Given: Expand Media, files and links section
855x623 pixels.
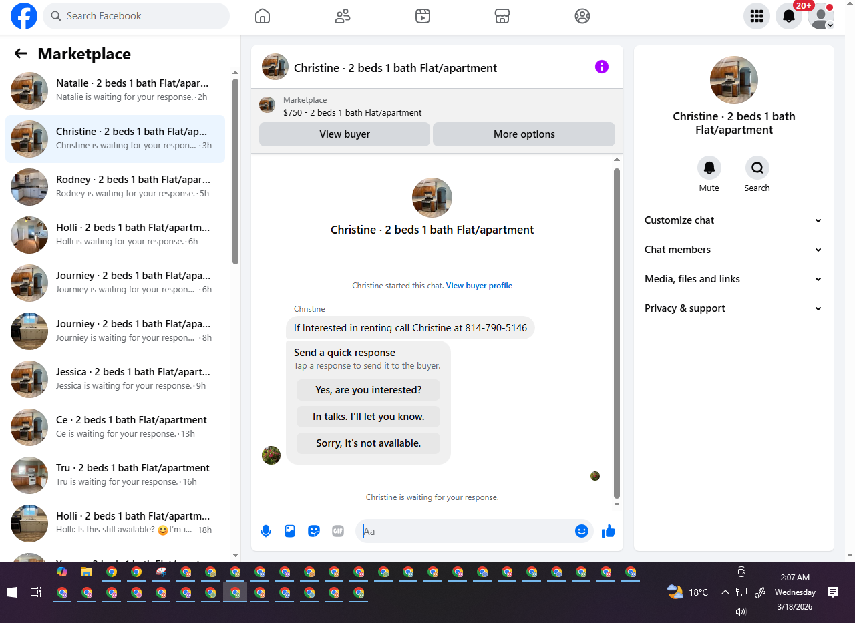Looking at the screenshot, I should pyautogui.click(x=734, y=279).
